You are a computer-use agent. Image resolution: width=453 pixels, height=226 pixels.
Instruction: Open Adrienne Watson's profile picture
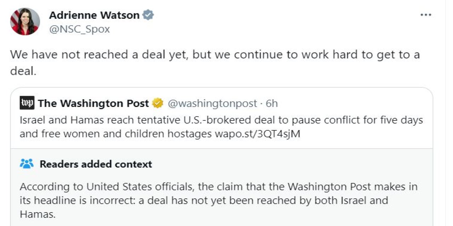coord(25,22)
